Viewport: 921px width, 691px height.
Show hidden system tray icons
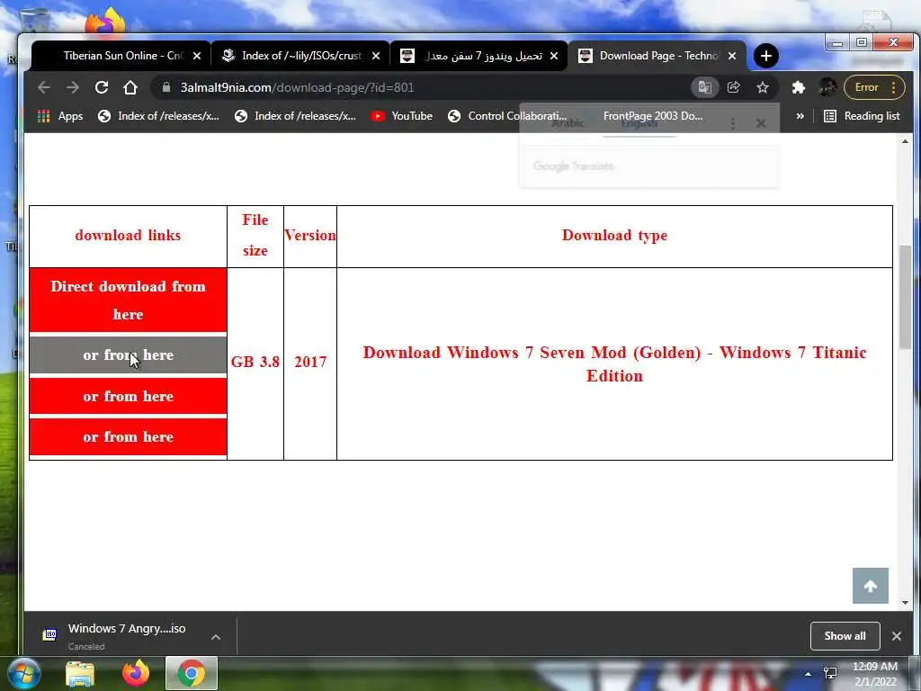tap(808, 674)
